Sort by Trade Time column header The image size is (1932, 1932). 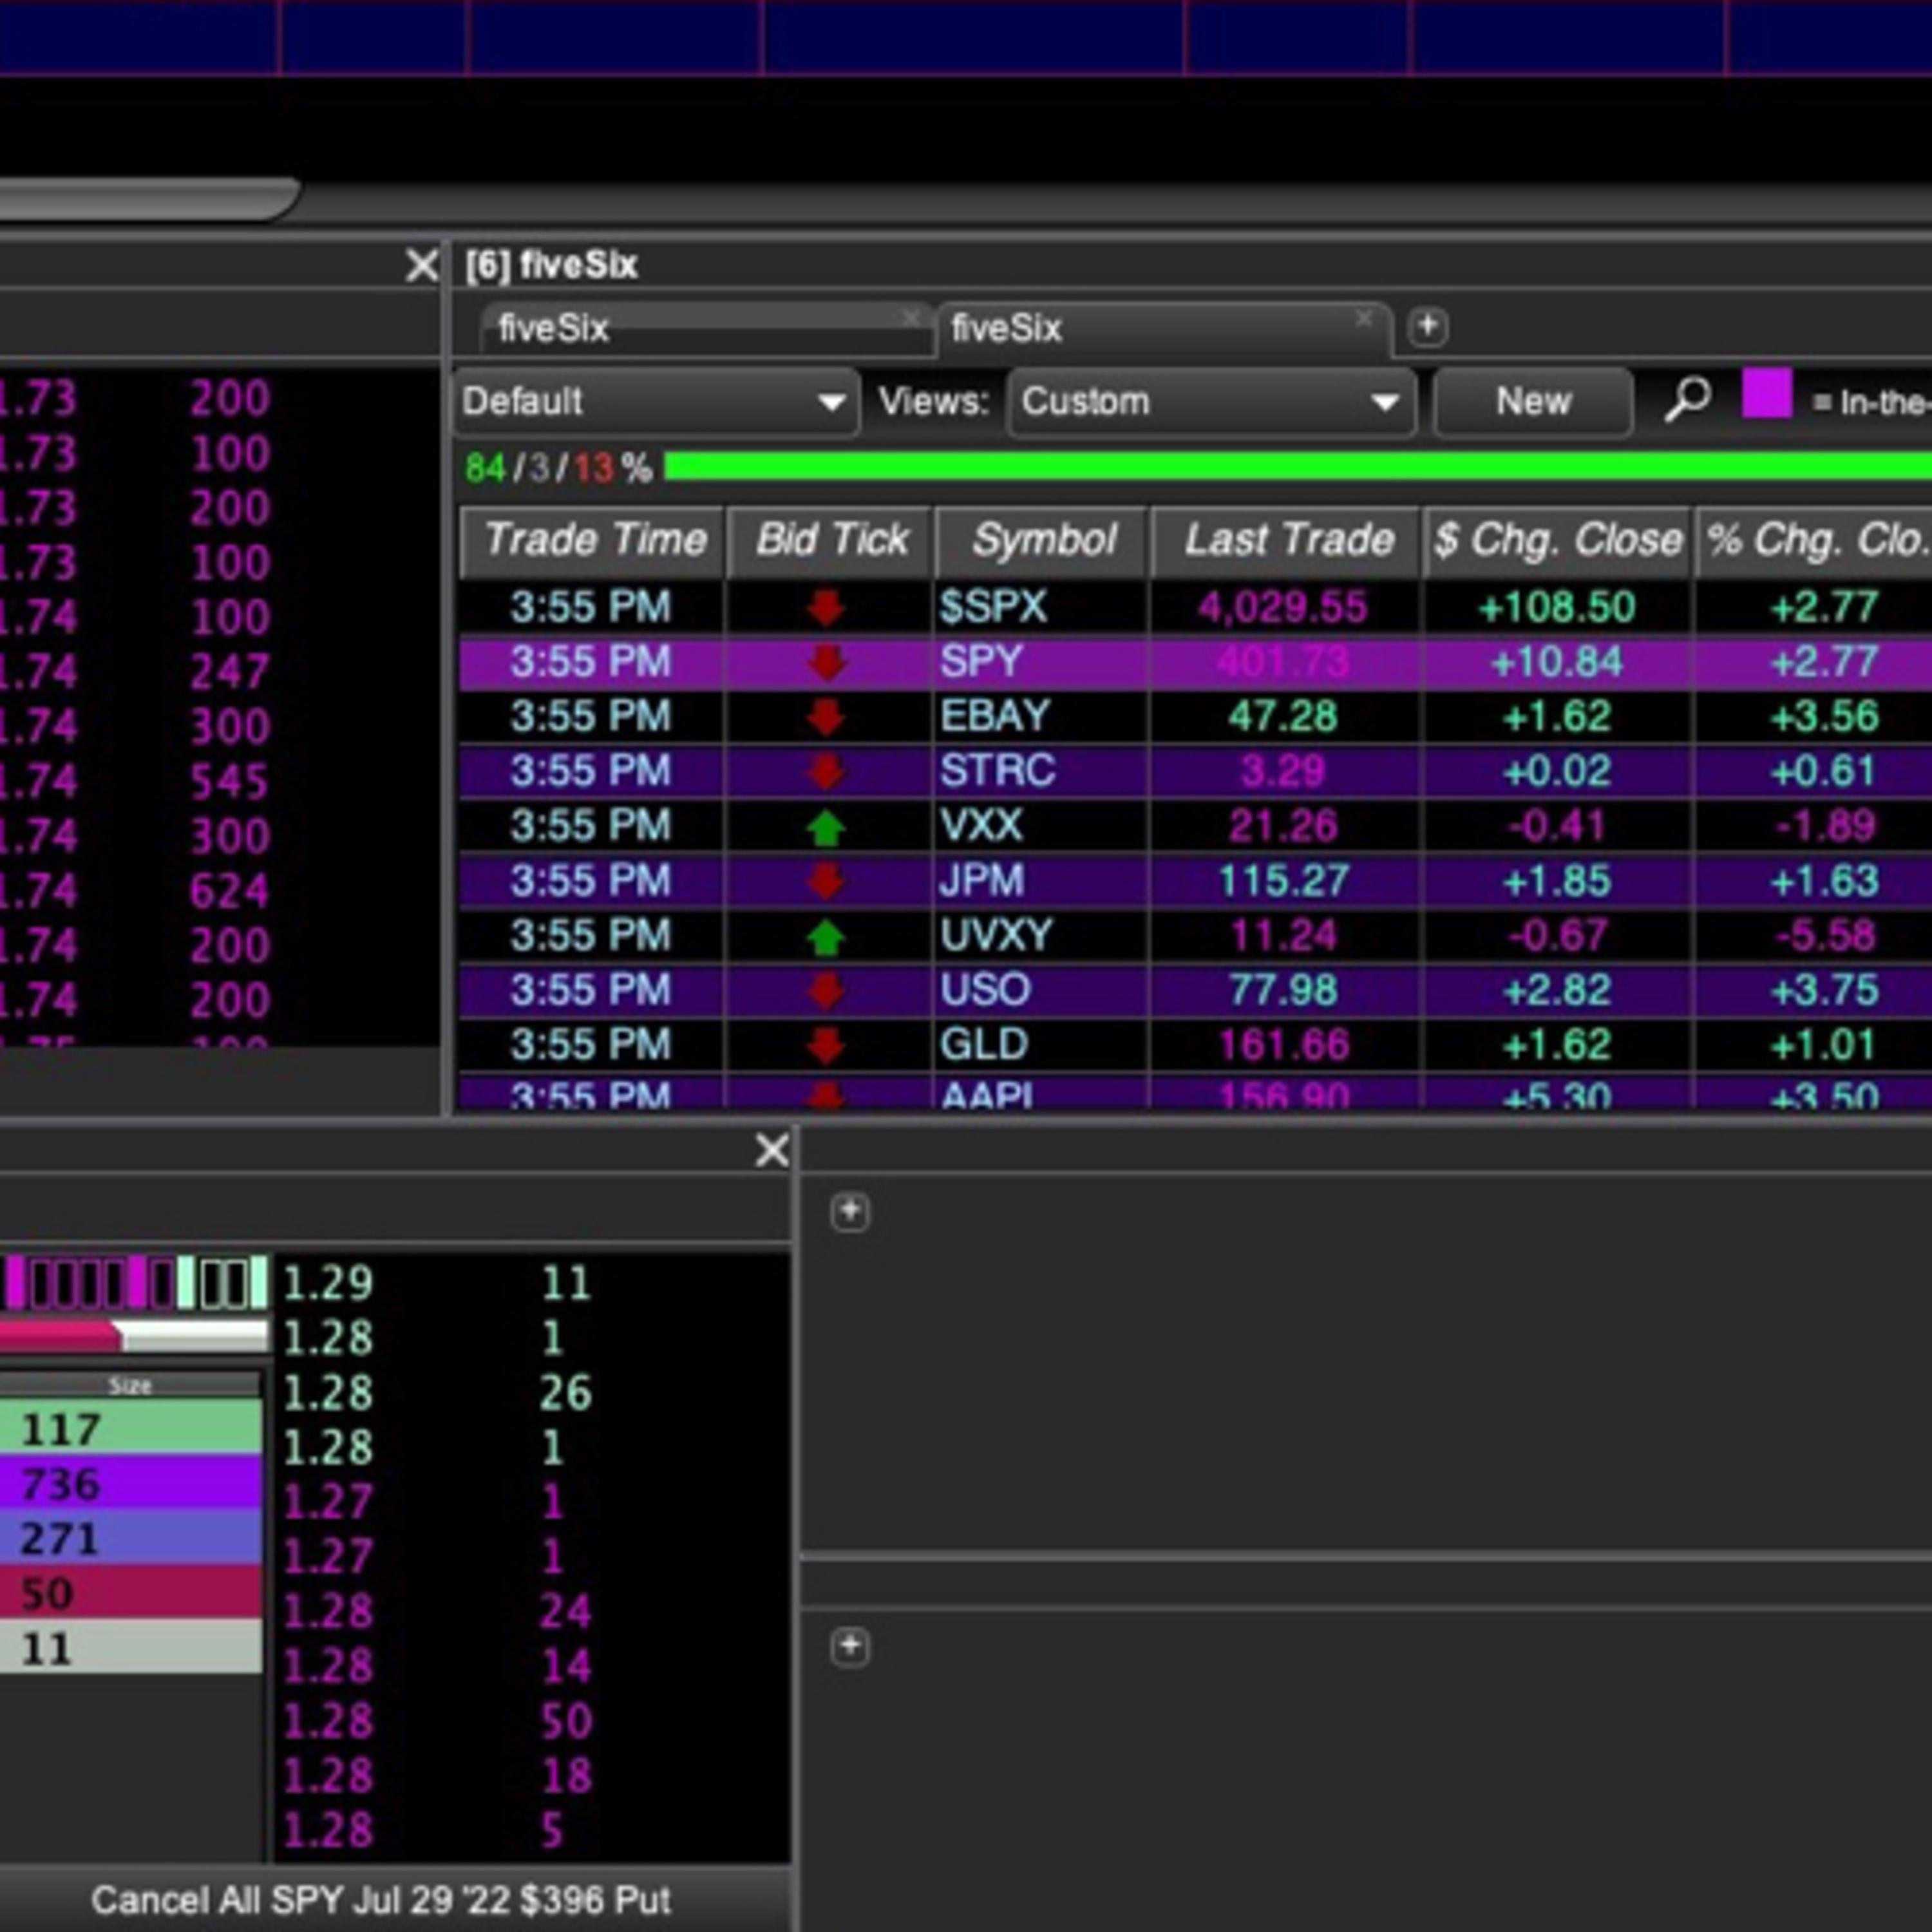point(592,541)
